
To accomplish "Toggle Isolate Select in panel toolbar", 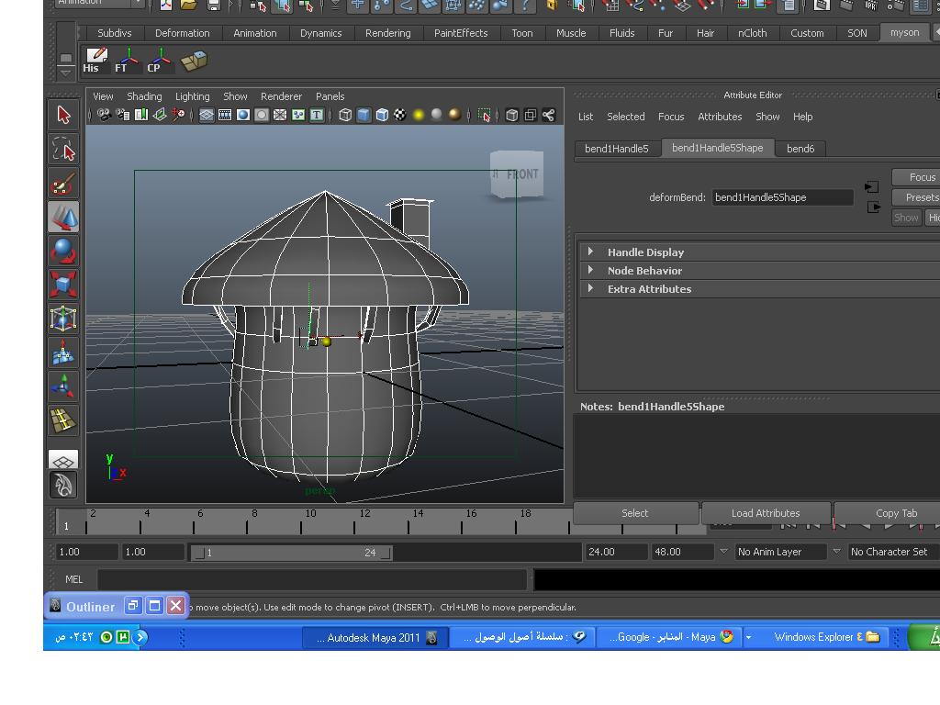I will [x=485, y=115].
